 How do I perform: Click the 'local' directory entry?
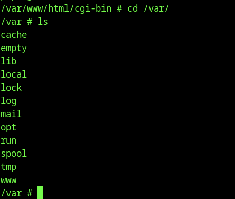(x=14, y=74)
